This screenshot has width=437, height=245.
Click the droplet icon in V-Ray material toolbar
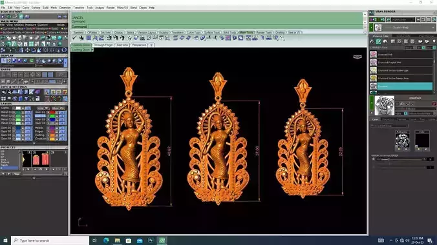372,41
